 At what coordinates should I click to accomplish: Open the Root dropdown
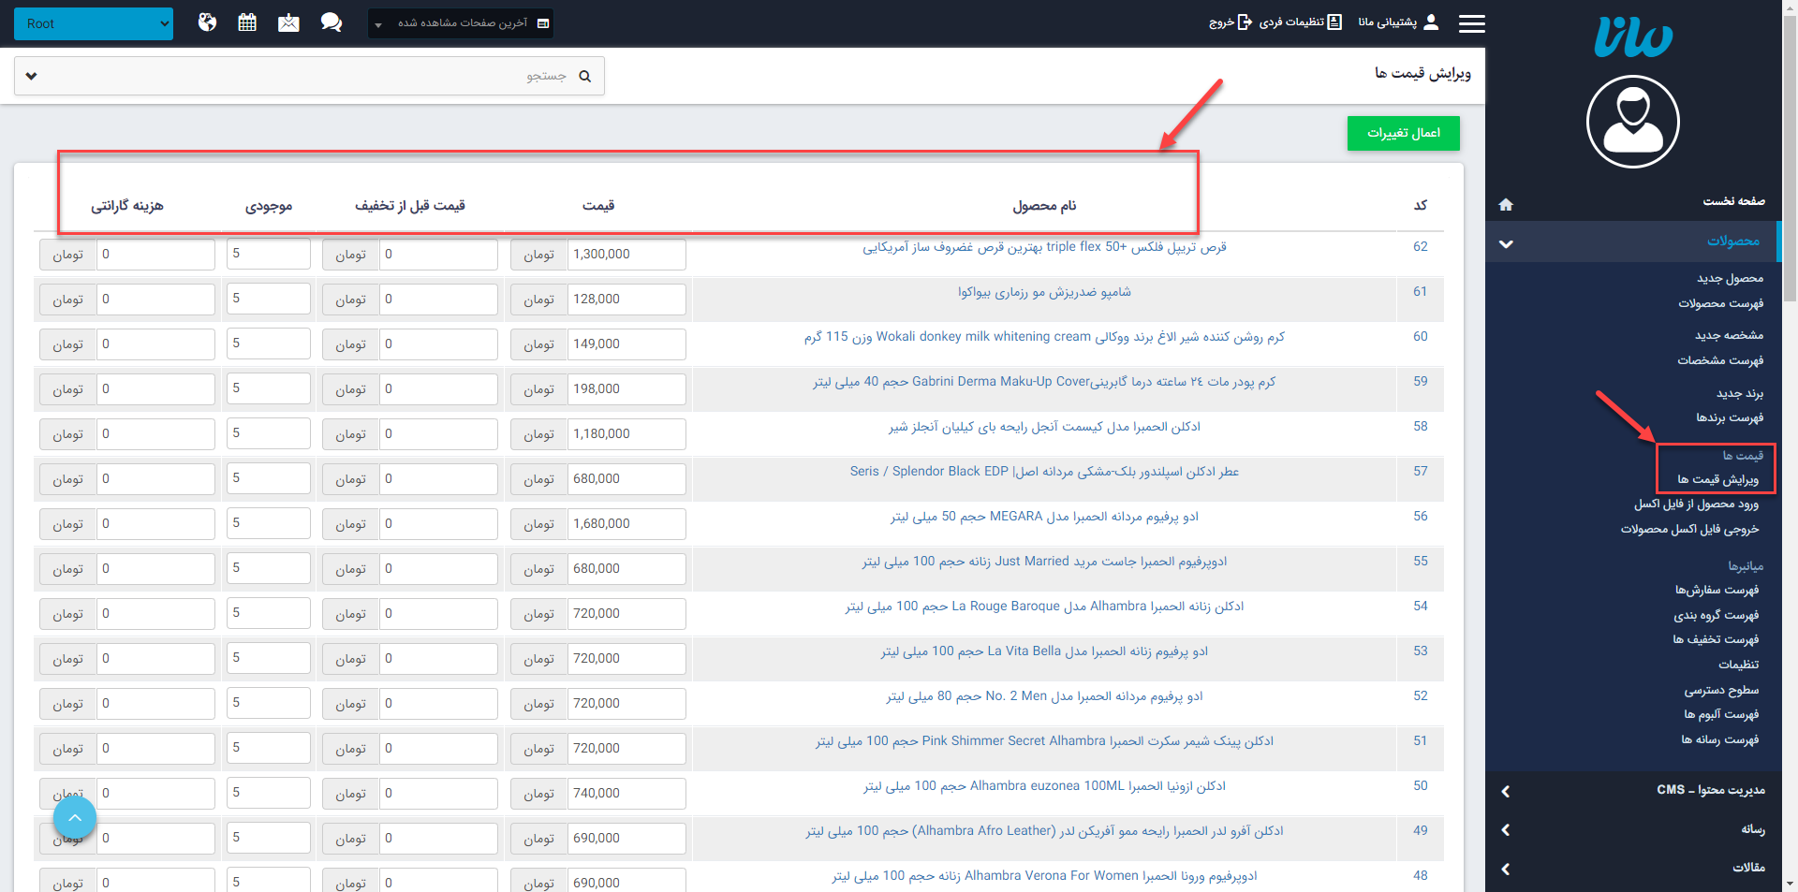pos(94,23)
